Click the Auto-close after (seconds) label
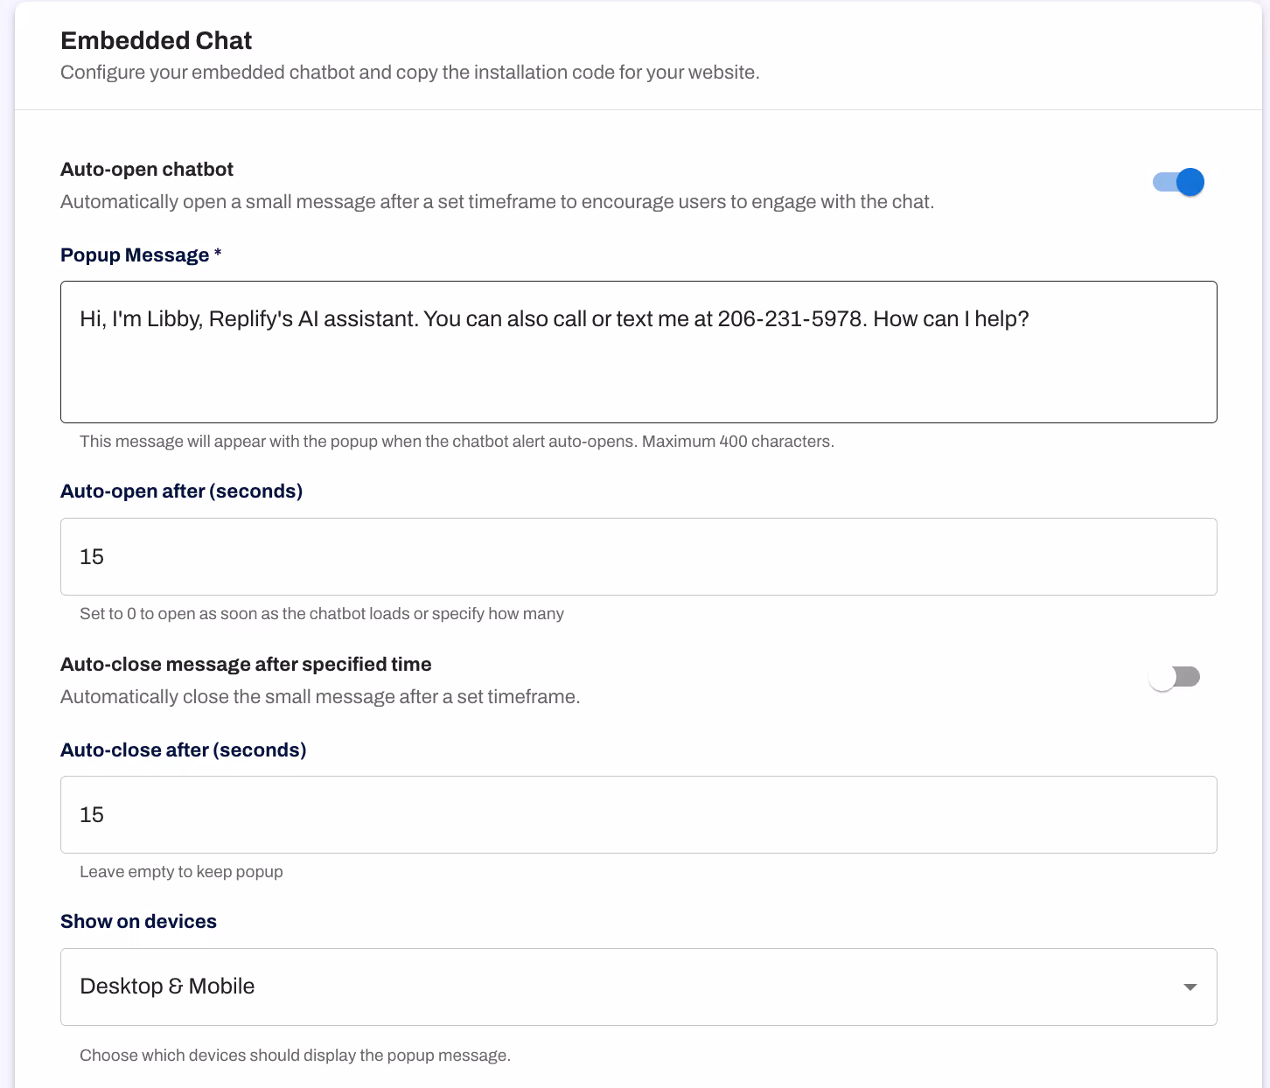Screen dimensions: 1270x1088 183,750
